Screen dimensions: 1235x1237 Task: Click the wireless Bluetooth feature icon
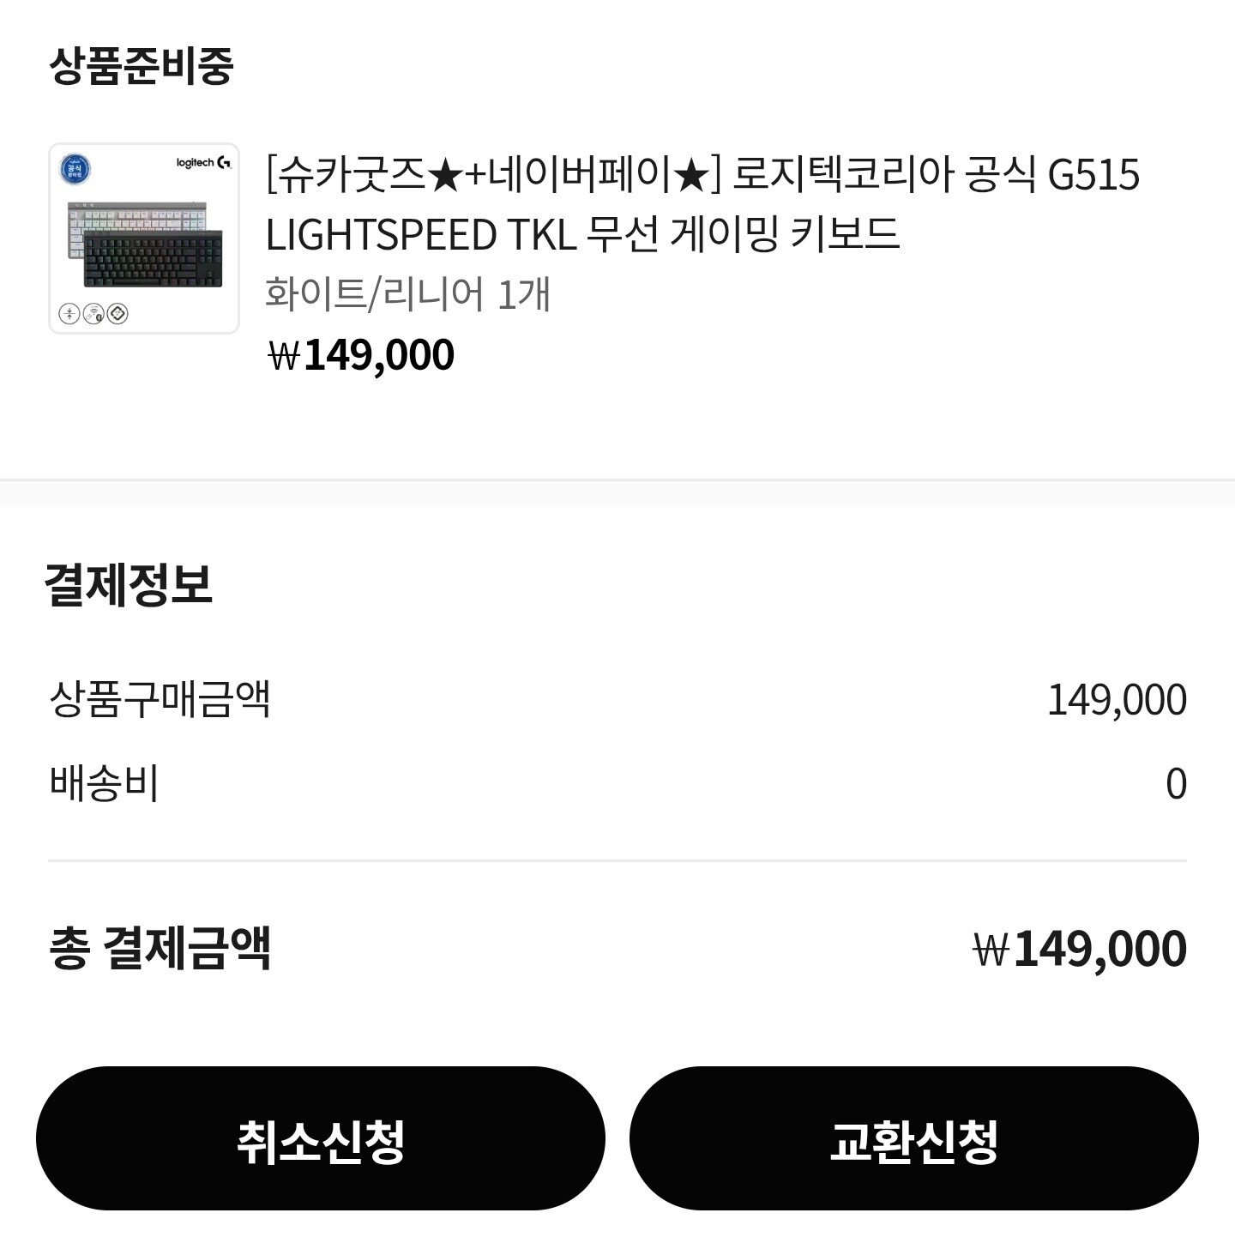[93, 314]
